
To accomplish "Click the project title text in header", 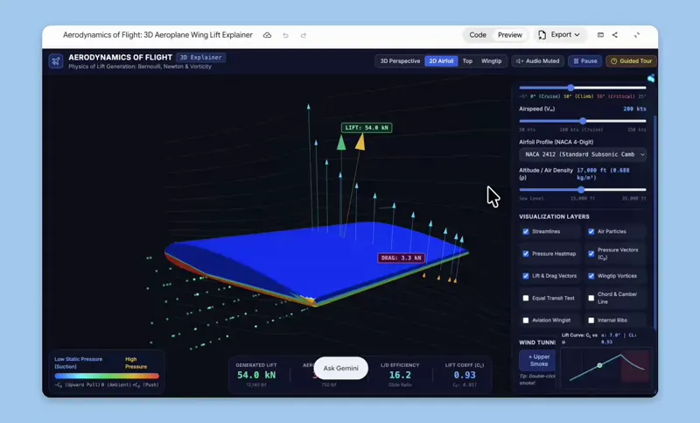I will (157, 35).
